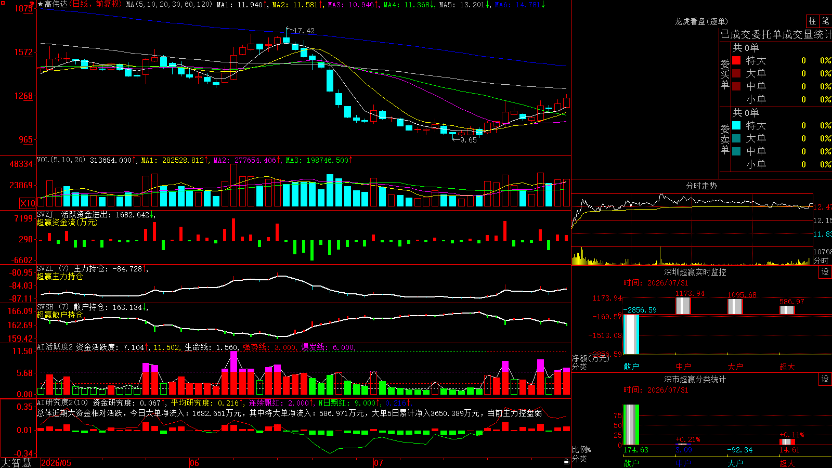Image resolution: width=832 pixels, height=468 pixels.
Task: Click the teal 中单 swatch under 委卖单
Action: [736, 151]
